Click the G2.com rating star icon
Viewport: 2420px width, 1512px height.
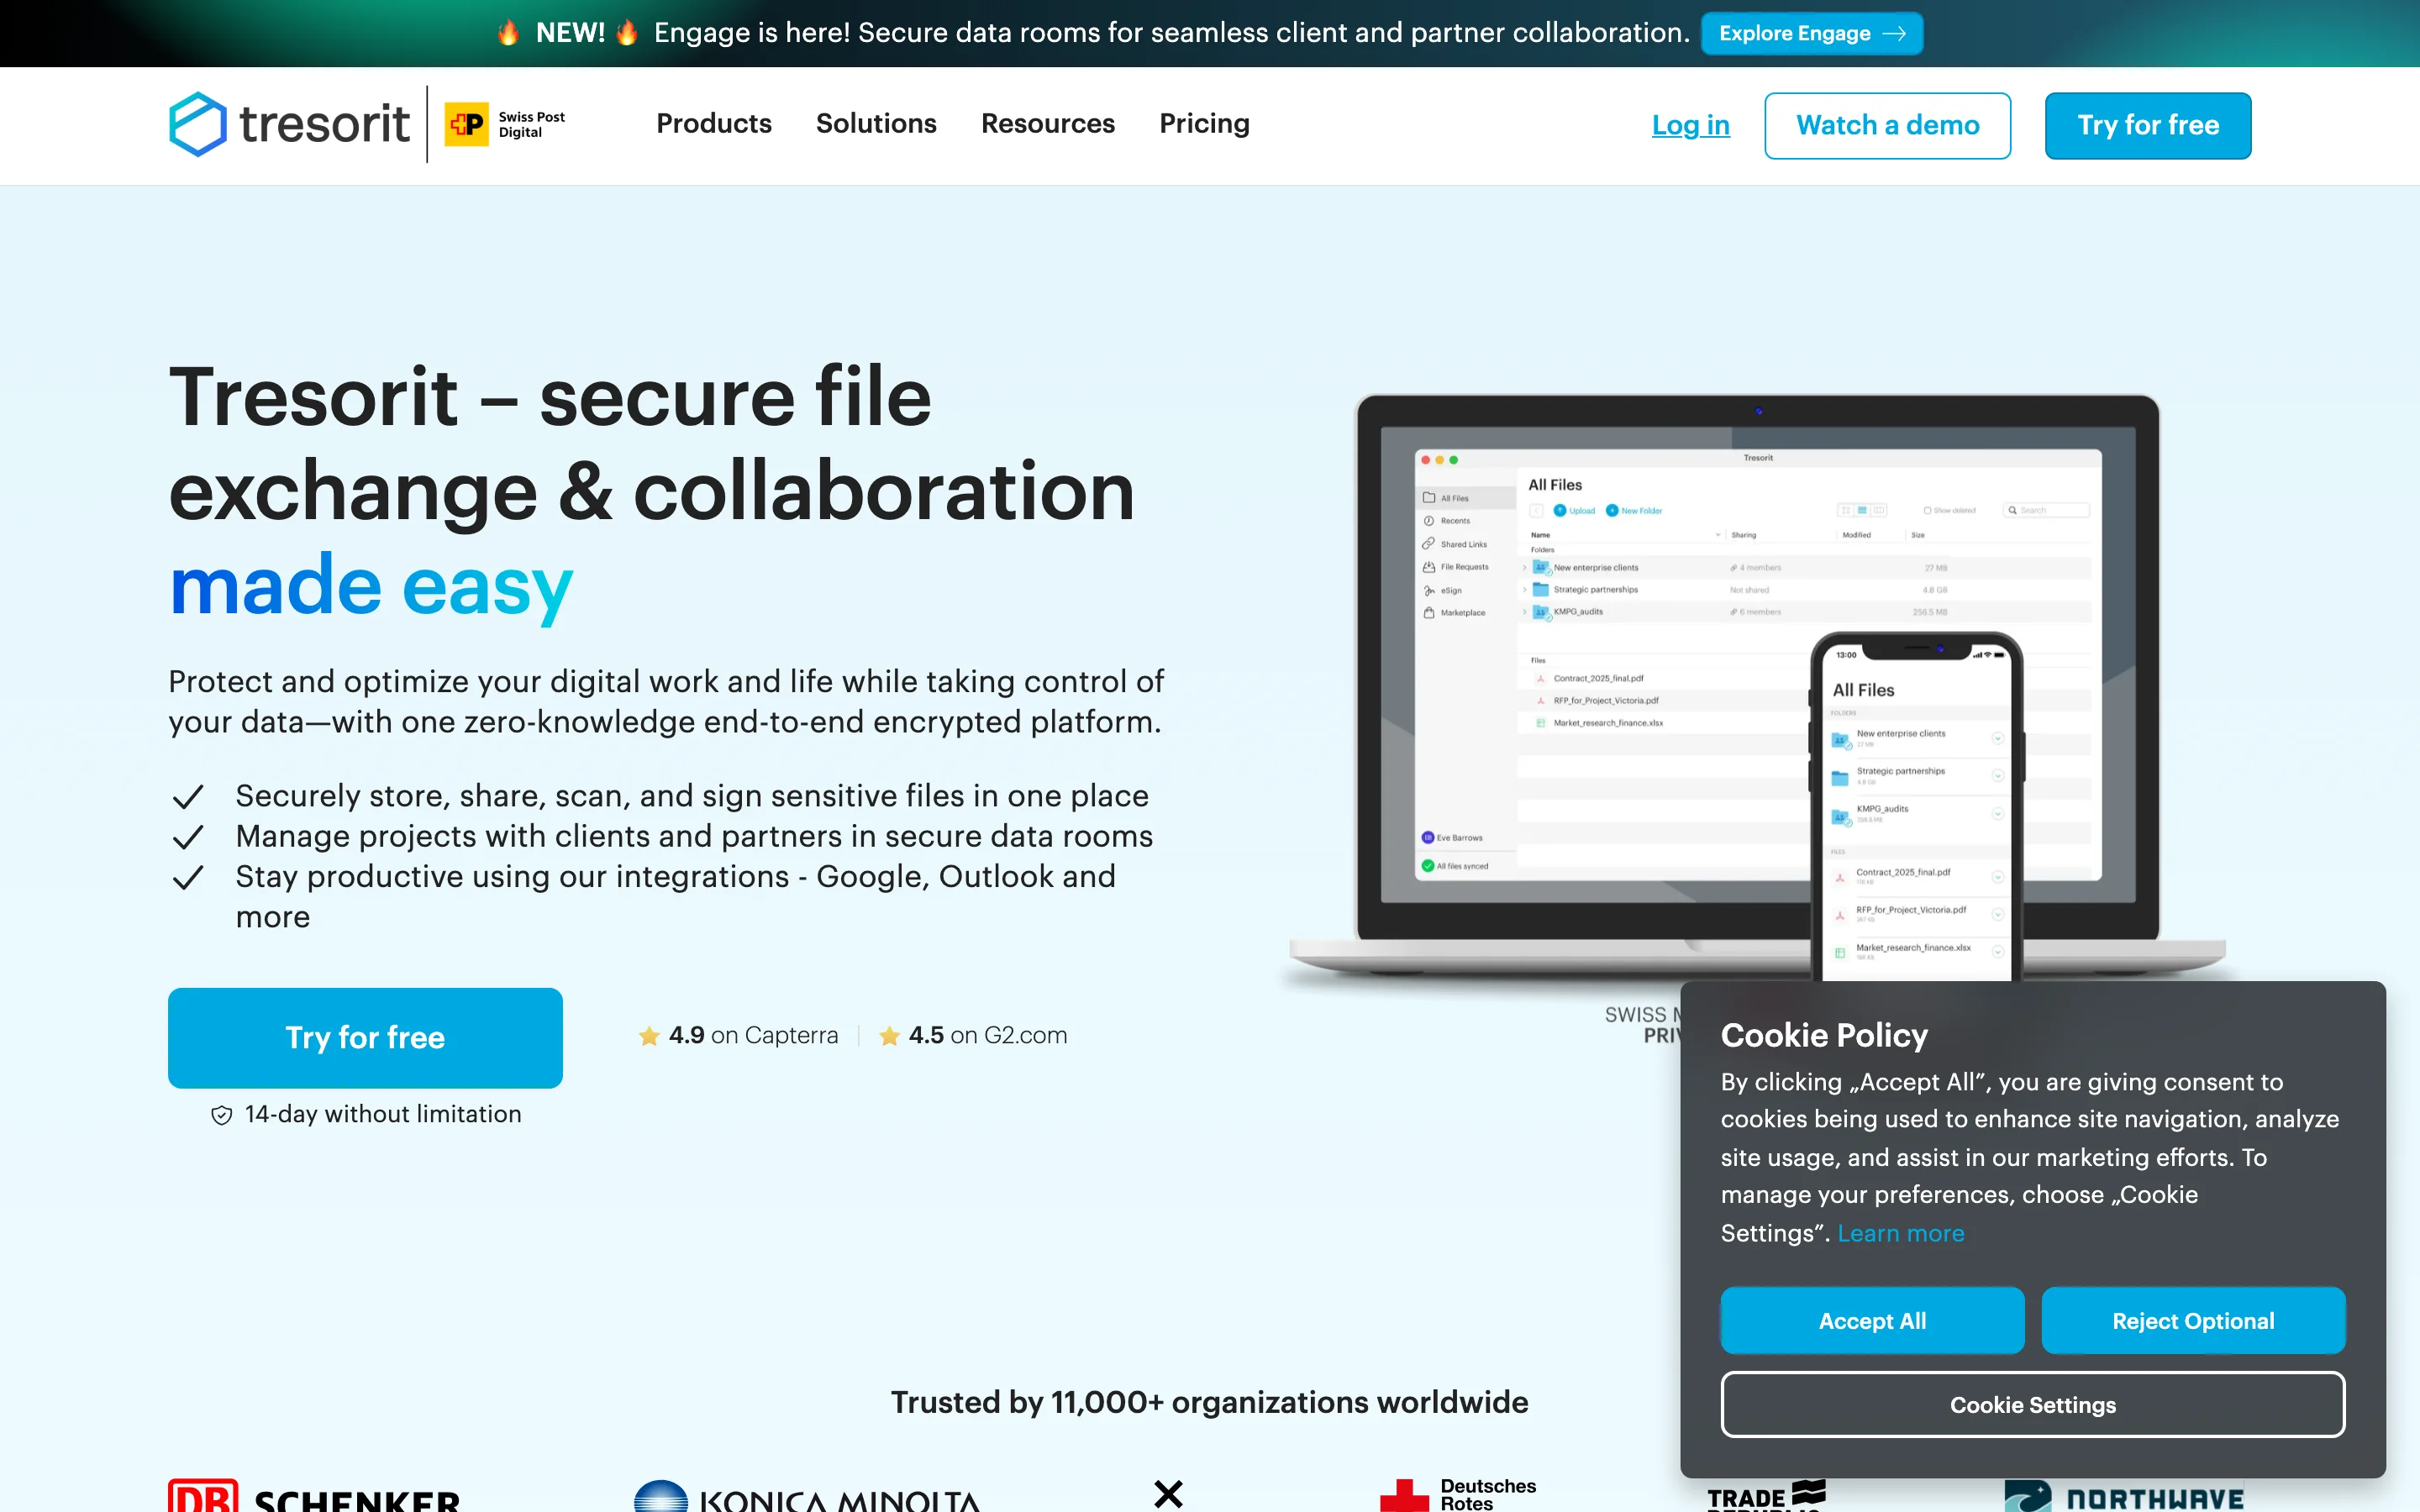[x=889, y=1036]
